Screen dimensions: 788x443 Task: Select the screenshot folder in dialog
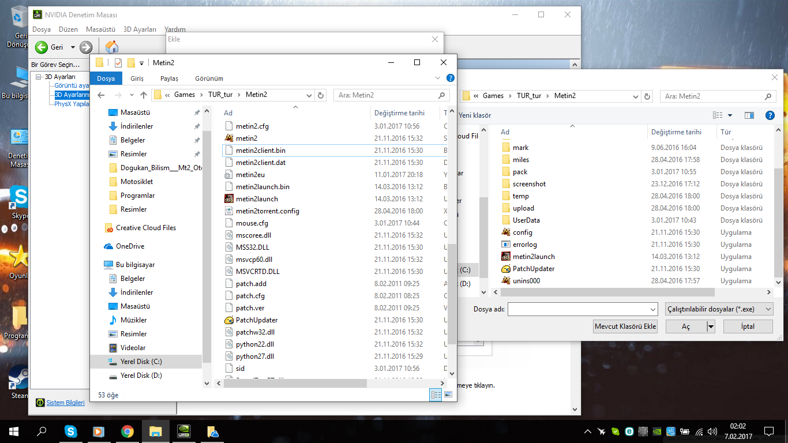529,184
